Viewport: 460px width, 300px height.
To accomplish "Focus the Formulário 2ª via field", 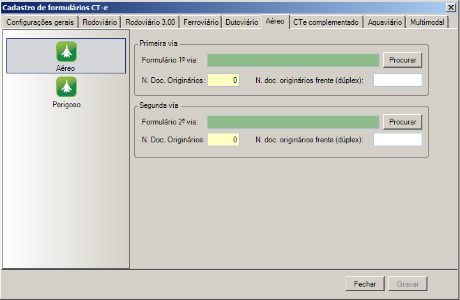I will 293,122.
